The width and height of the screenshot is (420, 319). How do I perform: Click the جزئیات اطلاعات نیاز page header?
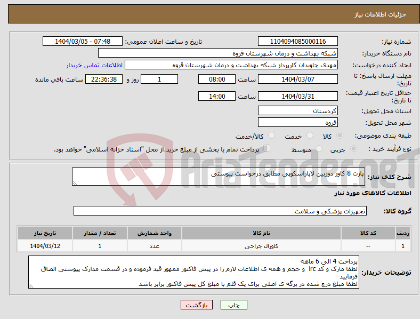[380, 14]
